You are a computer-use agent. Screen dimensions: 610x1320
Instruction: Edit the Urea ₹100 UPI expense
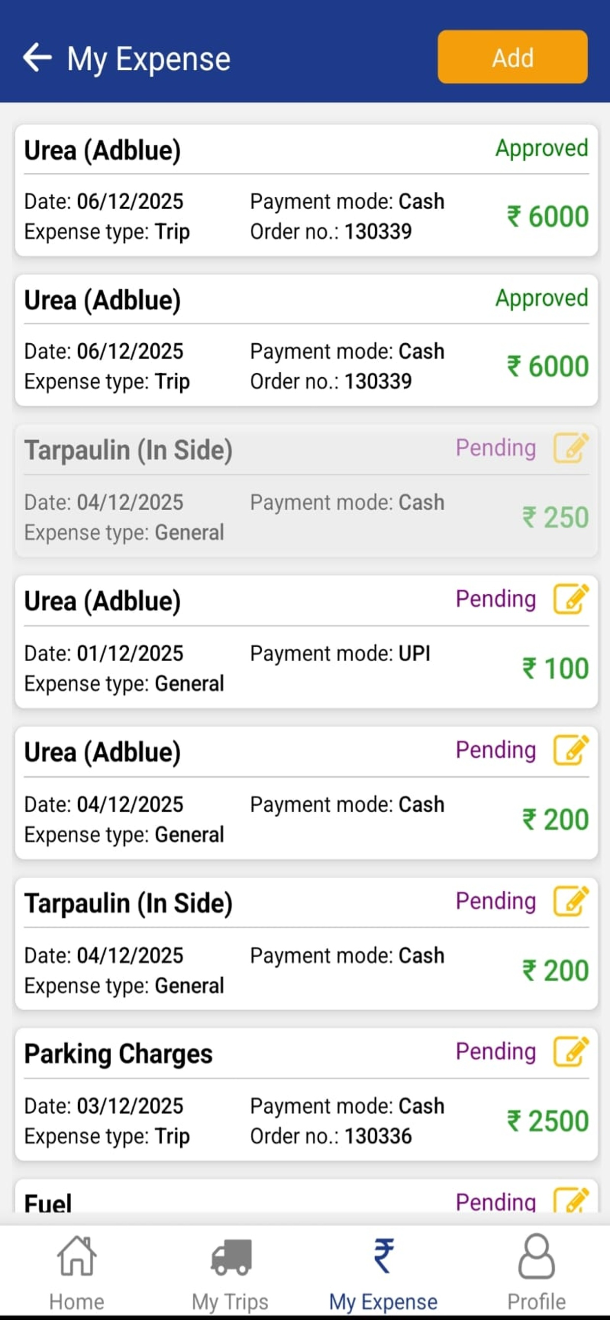571,599
